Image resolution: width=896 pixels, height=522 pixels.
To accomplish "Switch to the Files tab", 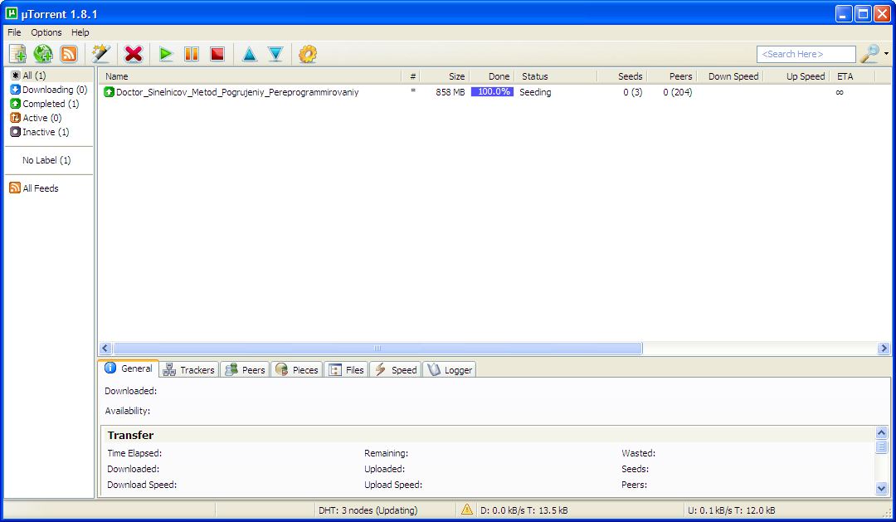I will 347,370.
